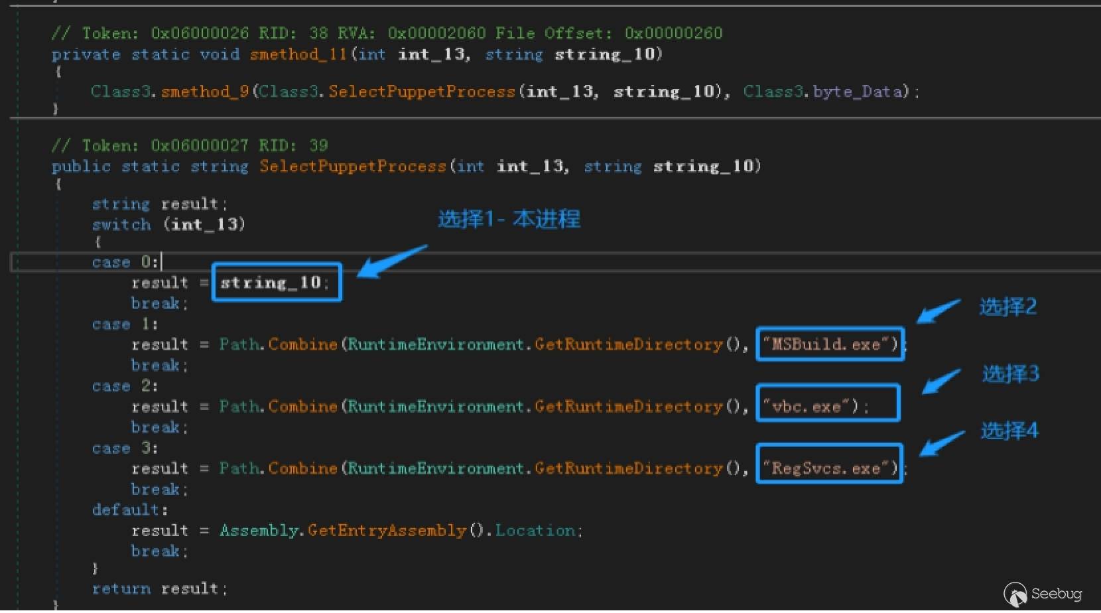Click the 'public' keyword of SelectPuppetProcess

81,167
